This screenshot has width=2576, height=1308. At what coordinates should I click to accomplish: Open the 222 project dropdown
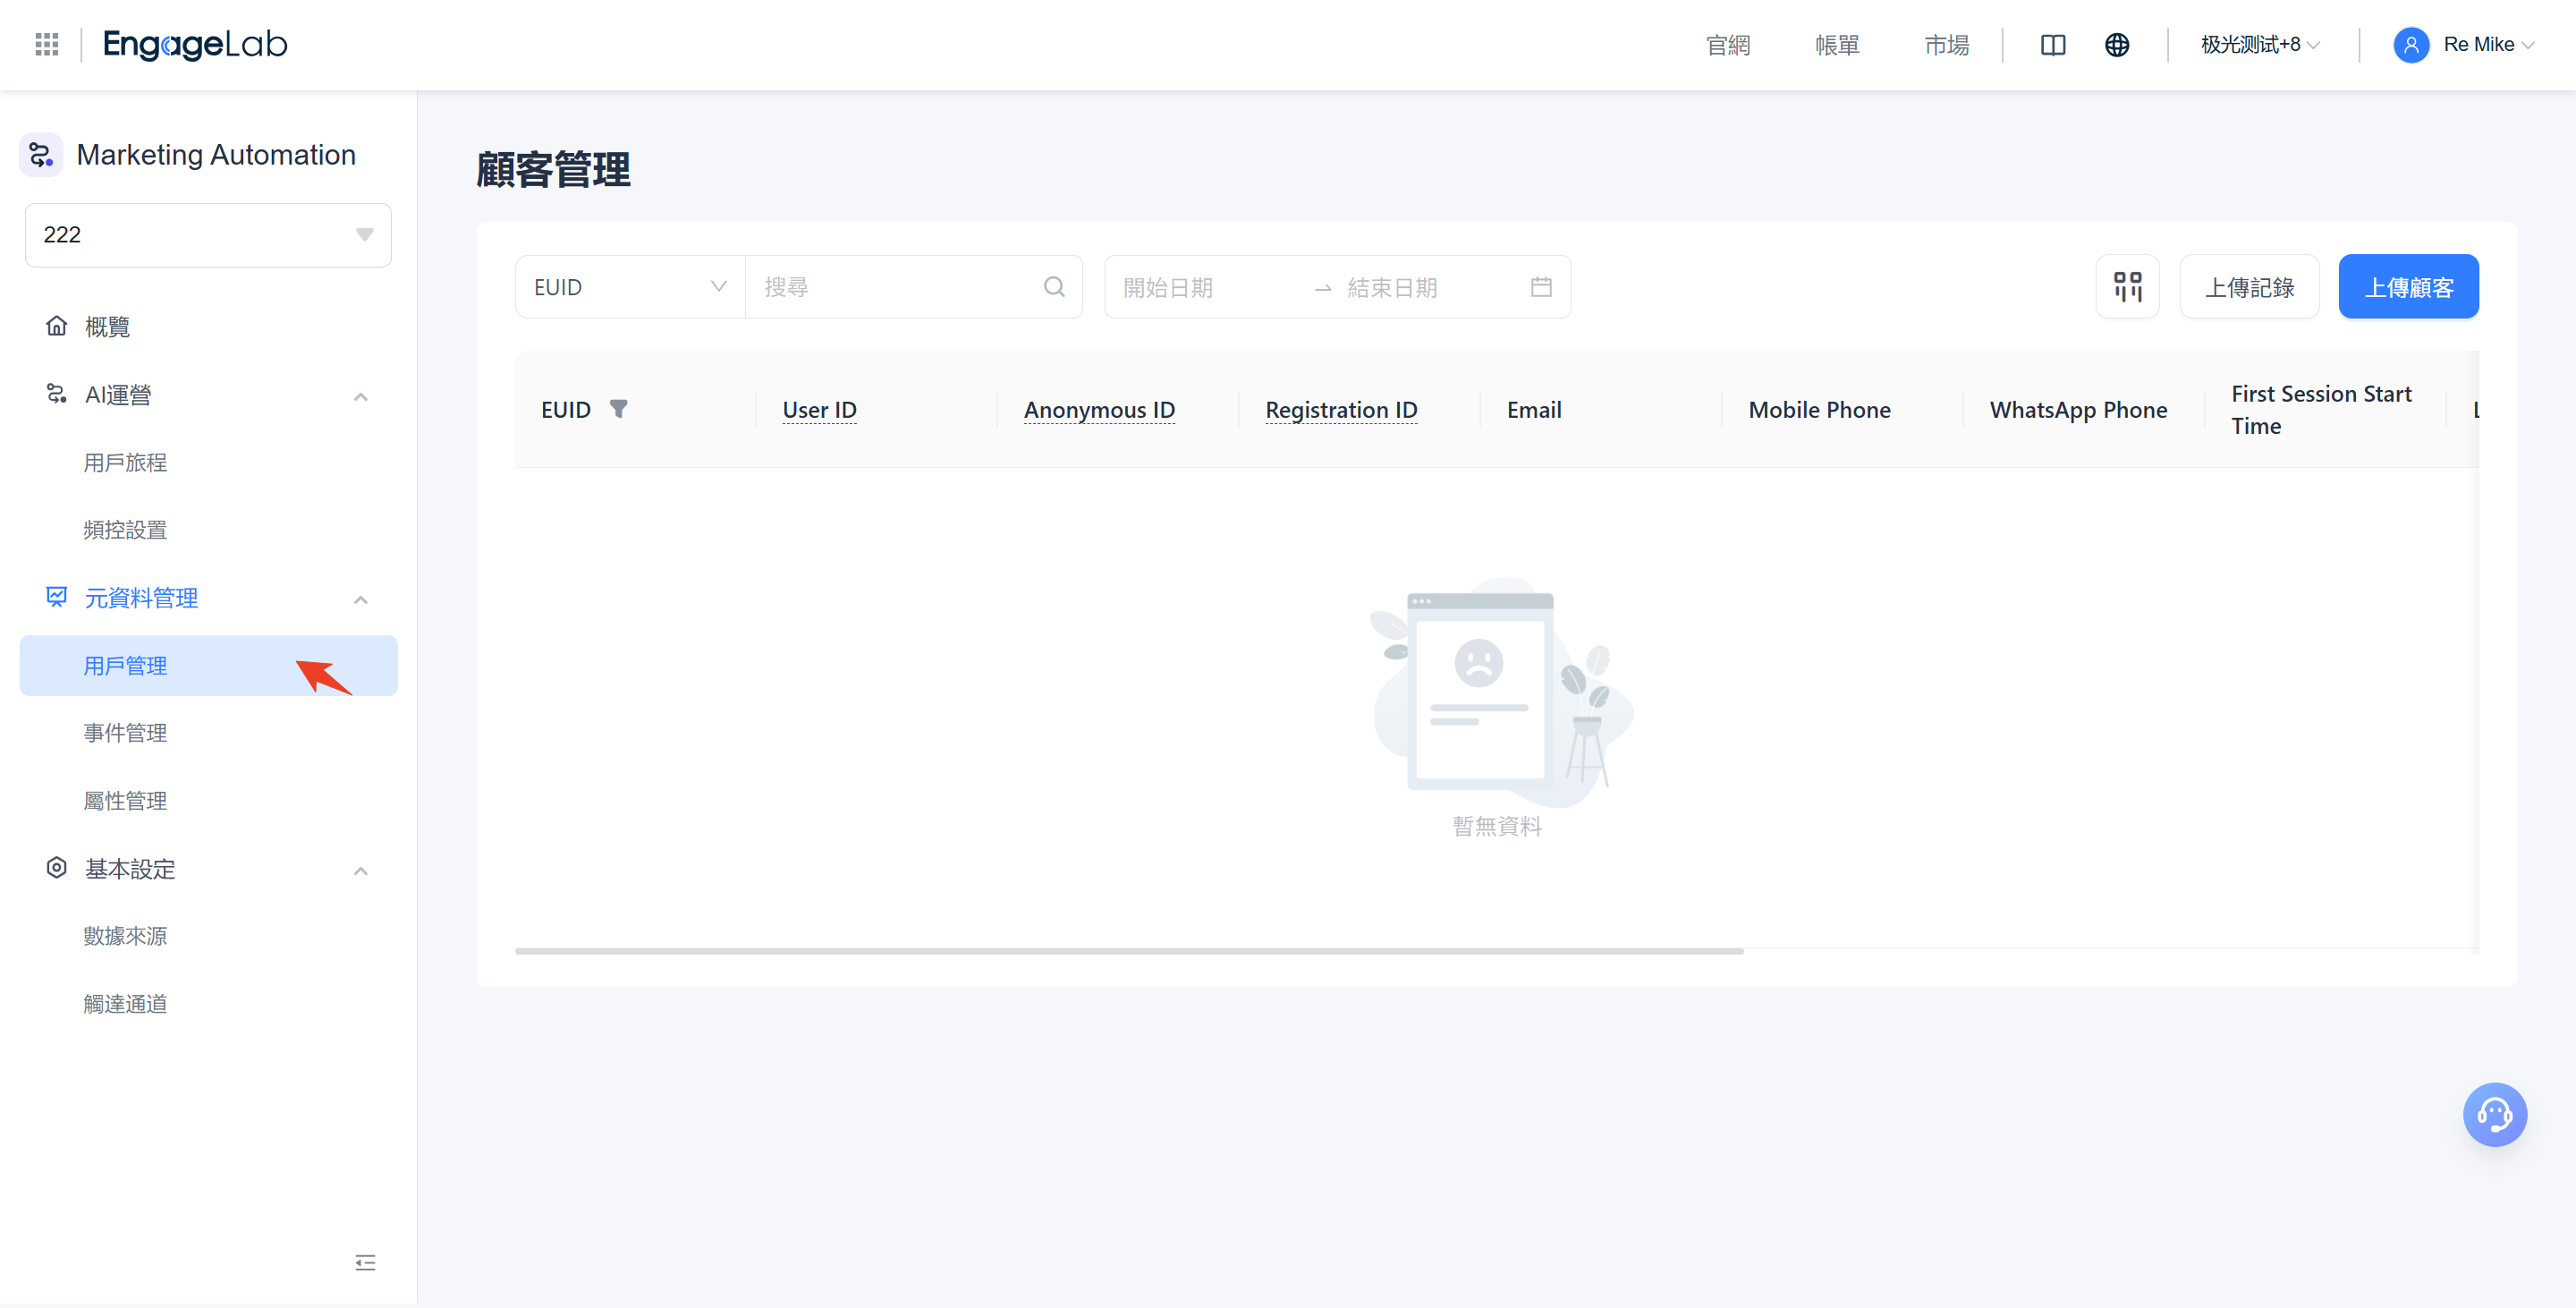point(208,235)
